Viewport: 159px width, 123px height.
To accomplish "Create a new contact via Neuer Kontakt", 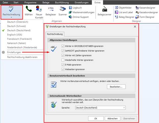I will [39, 12].
